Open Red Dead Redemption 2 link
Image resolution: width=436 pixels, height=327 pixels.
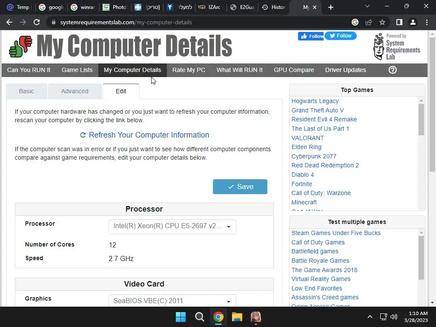[x=325, y=165]
